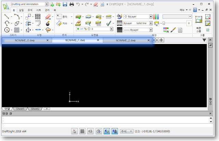Open the 메뉴 dropdown menu
The image size is (219, 141).
click(183, 10)
